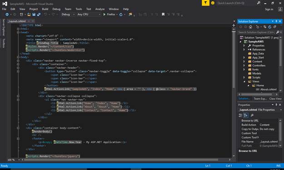Click the yellow notifications flag icon
Viewport: 284px width, 170px height.
pyautogui.click(x=205, y=3)
